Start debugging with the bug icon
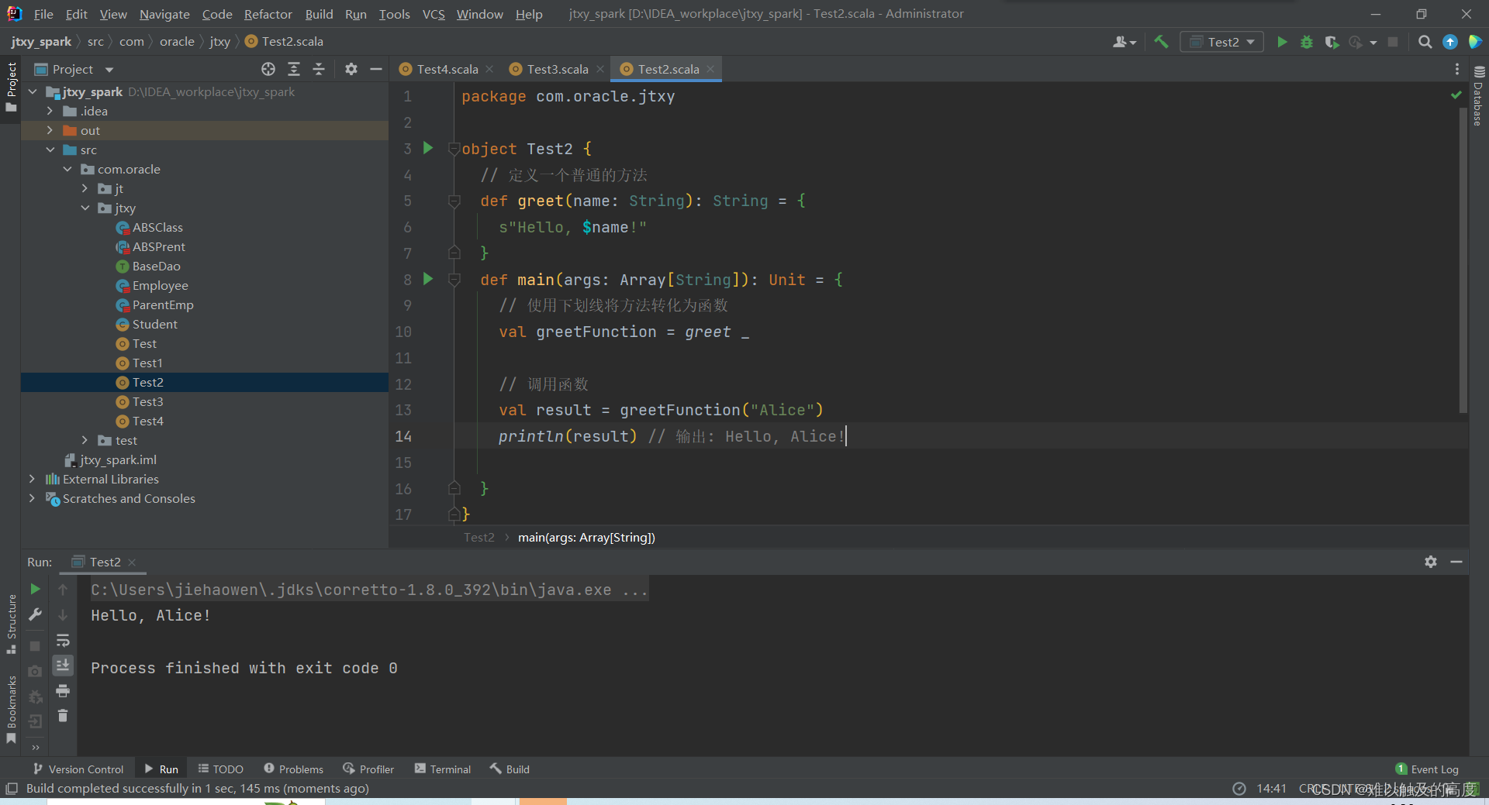This screenshot has height=805, width=1489. point(1307,42)
